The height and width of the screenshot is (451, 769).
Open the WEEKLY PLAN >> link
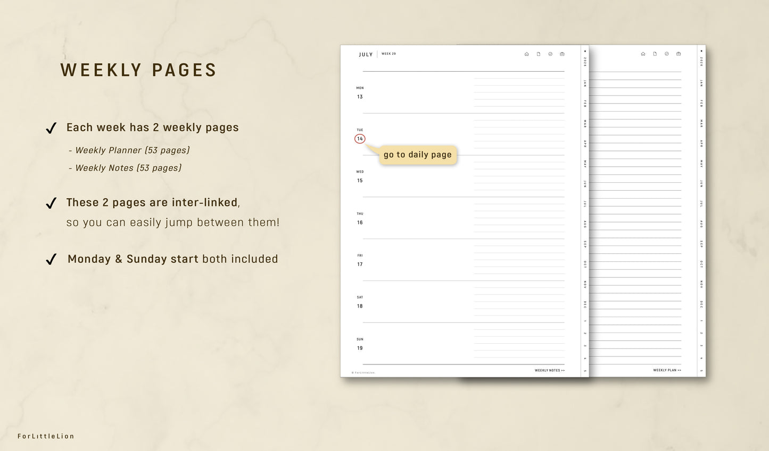(x=666, y=370)
